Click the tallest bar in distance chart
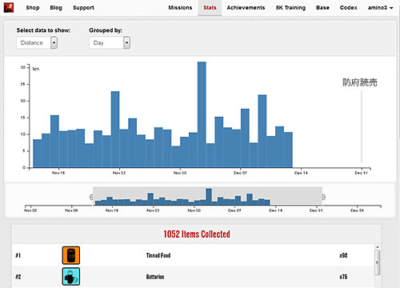 click(202, 114)
